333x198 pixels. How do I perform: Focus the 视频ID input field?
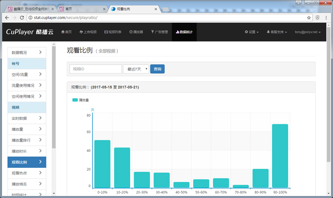(x=95, y=69)
